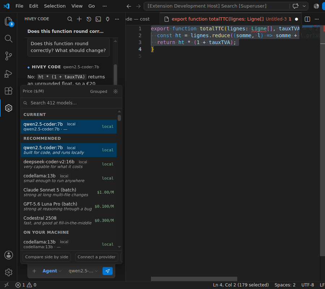
Task: Click the Search 412 models field
Action: pyautogui.click(x=71, y=103)
